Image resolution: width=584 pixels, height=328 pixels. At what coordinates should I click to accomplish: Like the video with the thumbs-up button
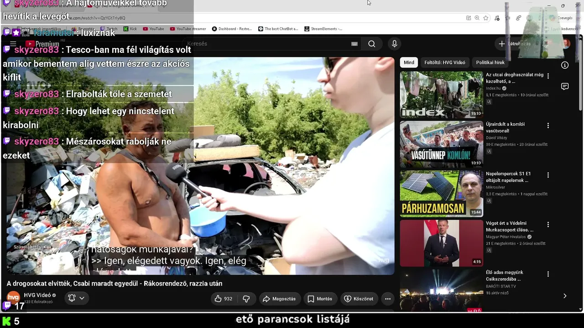[x=223, y=299]
